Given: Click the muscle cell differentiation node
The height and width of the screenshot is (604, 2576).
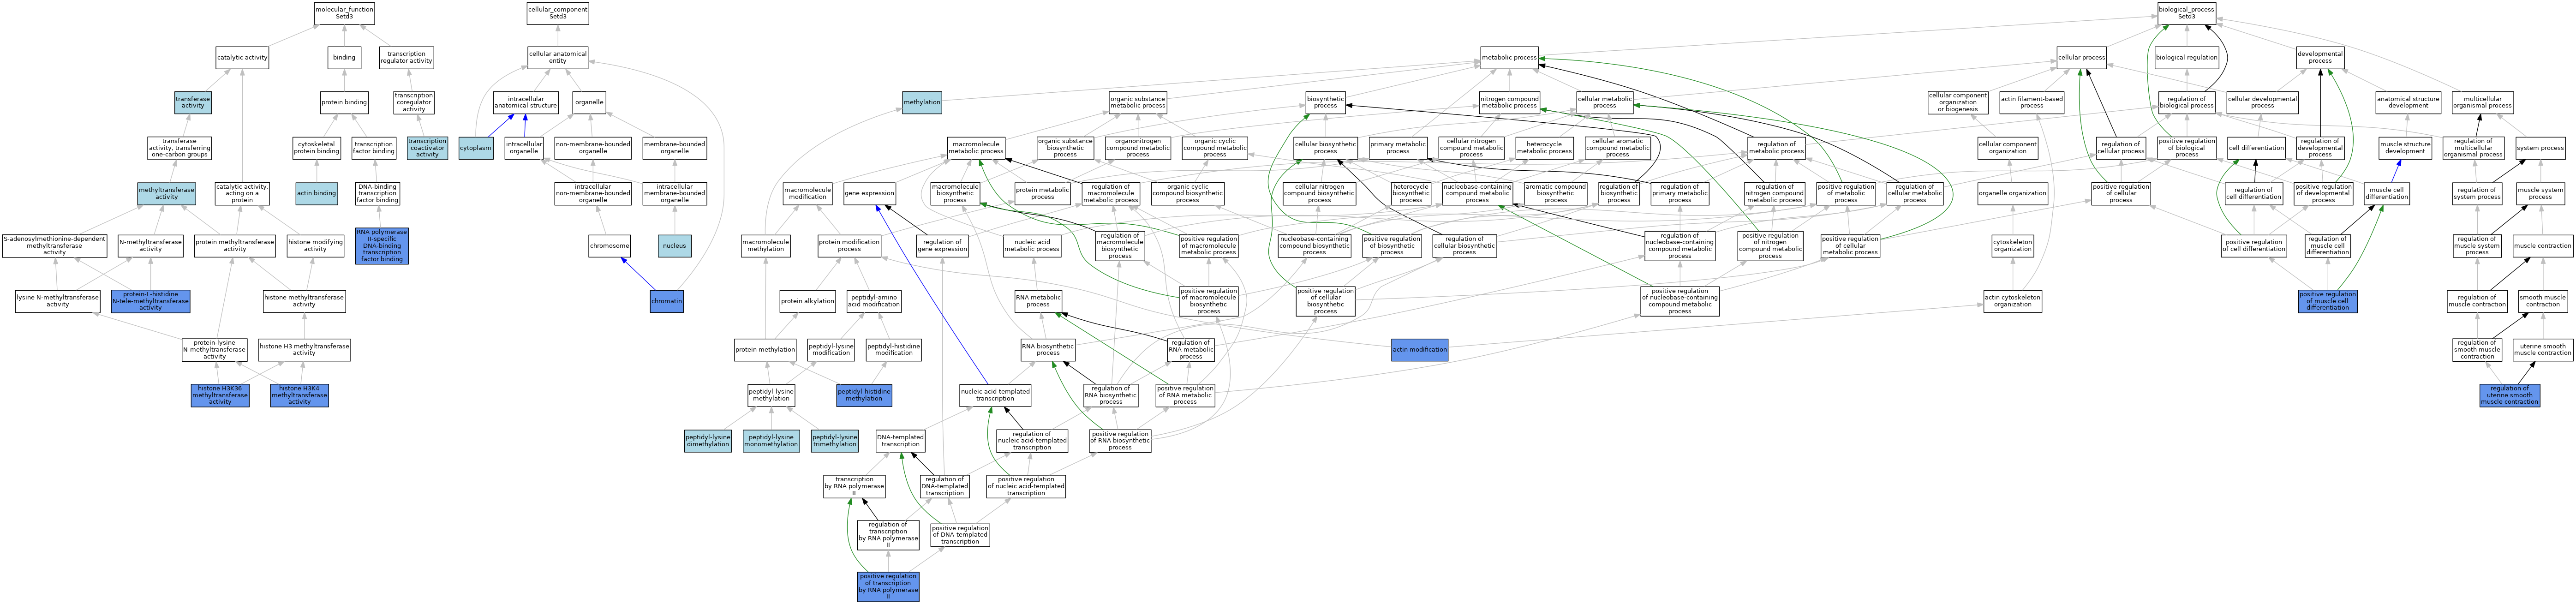Looking at the screenshot, I should [2387, 194].
